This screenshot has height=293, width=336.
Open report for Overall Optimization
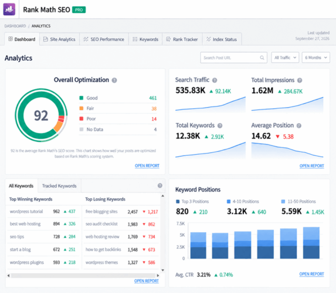click(147, 166)
